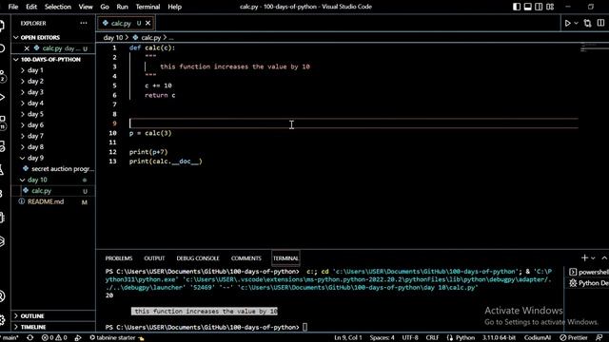Open secret auction program file

(x=62, y=169)
